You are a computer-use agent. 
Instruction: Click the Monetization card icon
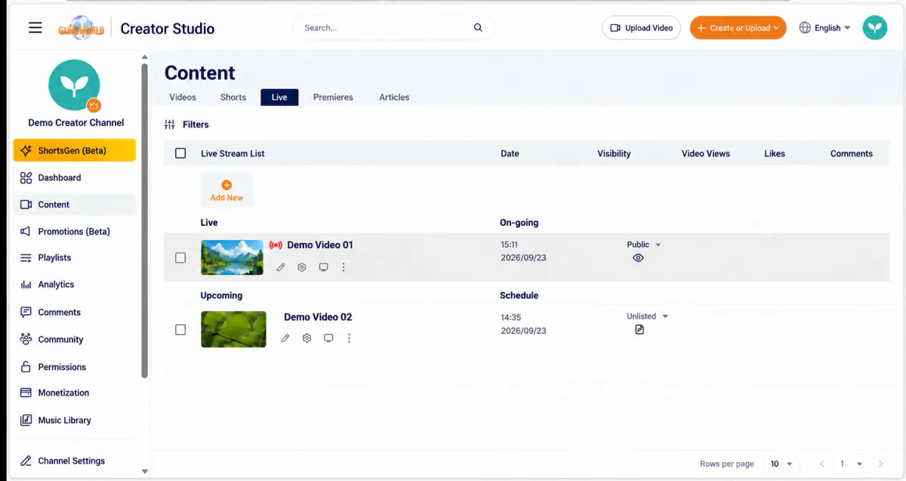26,393
